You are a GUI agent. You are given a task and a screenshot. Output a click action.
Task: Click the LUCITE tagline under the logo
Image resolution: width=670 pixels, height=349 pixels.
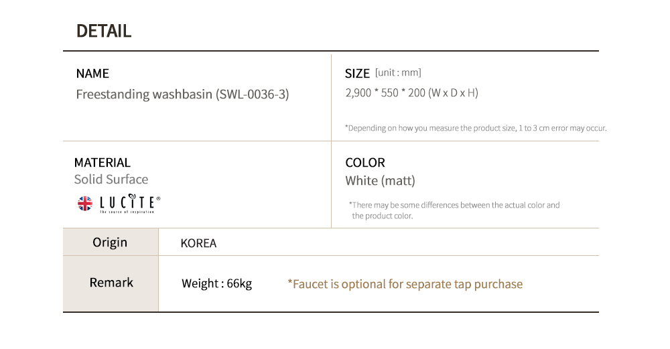coord(127,212)
